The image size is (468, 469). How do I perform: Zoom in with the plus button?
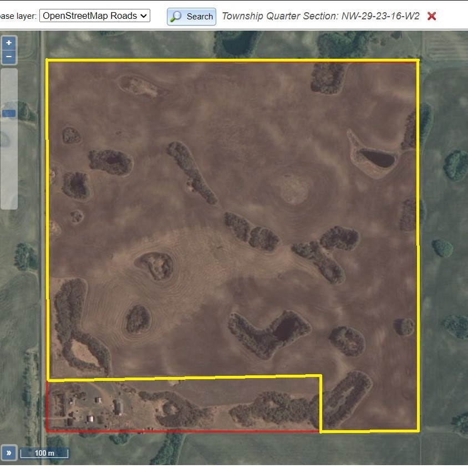[x=9, y=43]
